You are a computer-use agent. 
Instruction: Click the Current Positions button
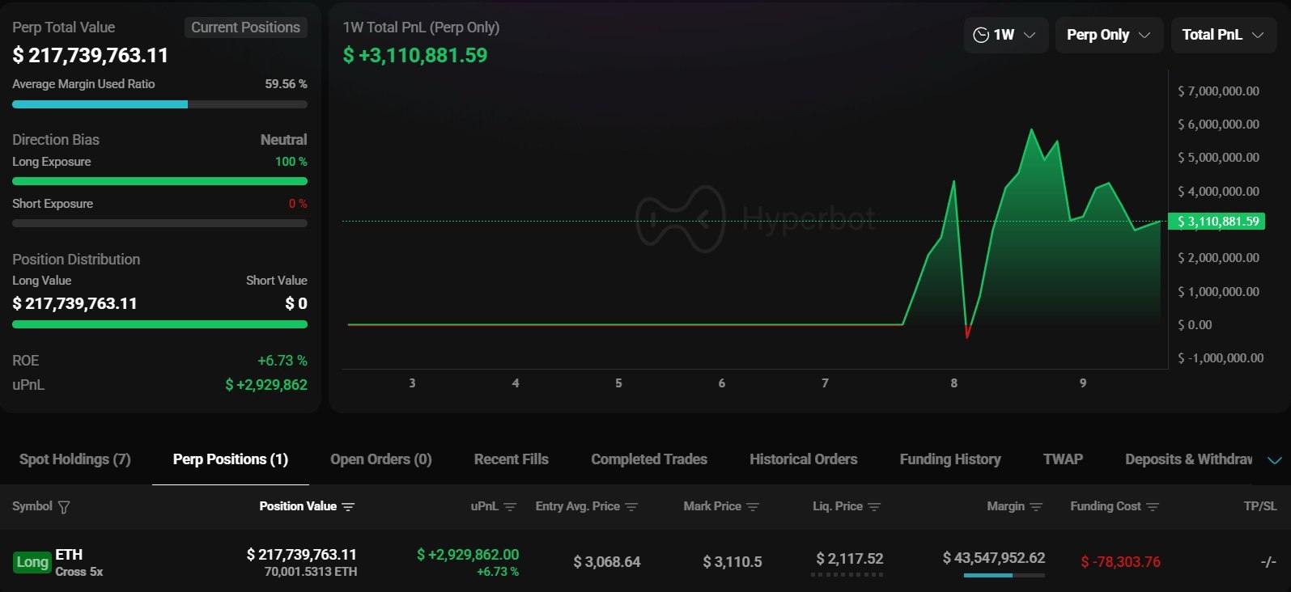[245, 27]
